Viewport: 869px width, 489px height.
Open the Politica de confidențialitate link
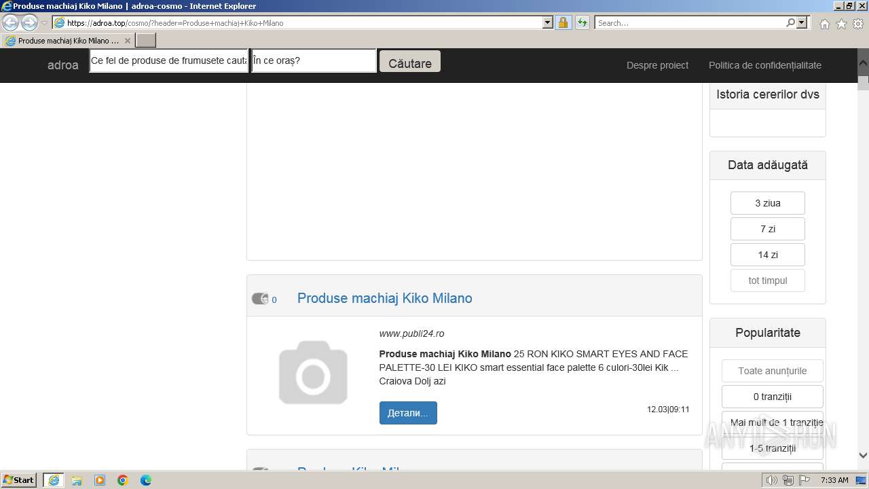[765, 65]
